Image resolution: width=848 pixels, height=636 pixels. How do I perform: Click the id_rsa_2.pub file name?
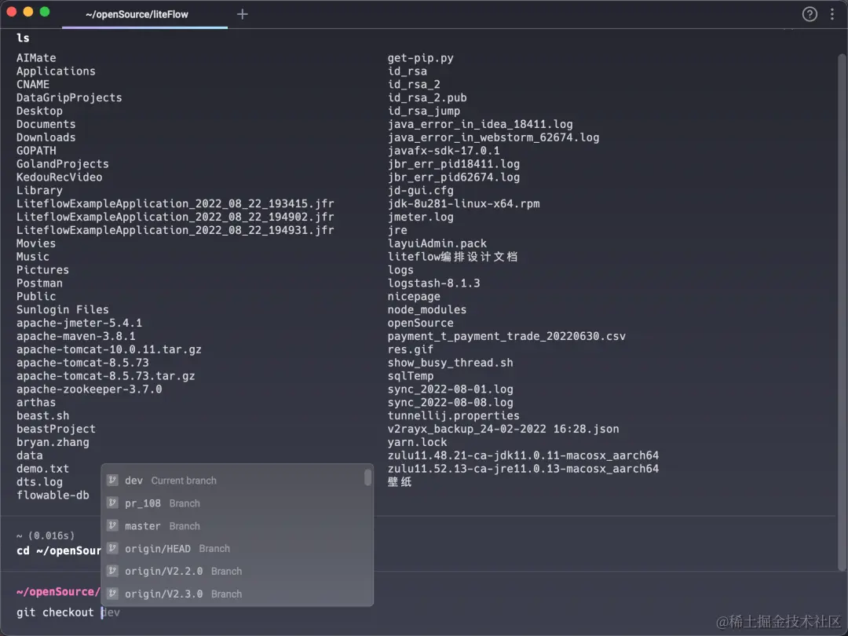[427, 97]
